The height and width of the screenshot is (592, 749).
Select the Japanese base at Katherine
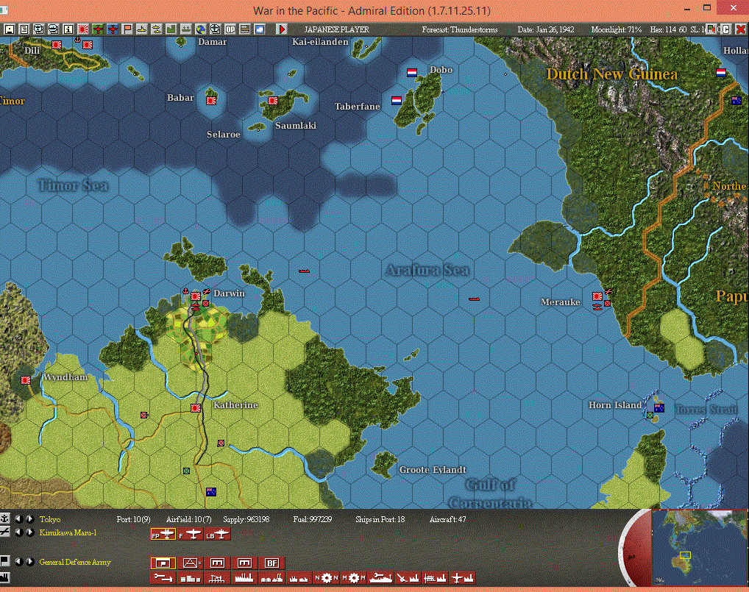196,408
